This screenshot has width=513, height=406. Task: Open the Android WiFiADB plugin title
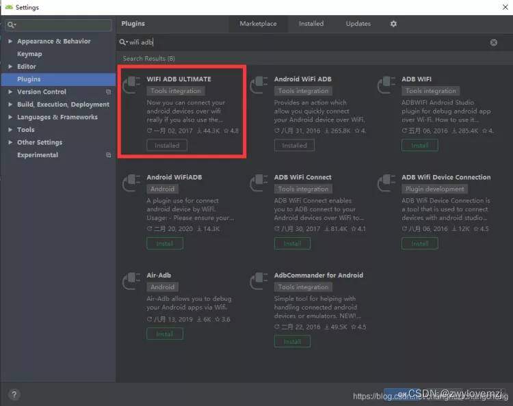coord(174,177)
